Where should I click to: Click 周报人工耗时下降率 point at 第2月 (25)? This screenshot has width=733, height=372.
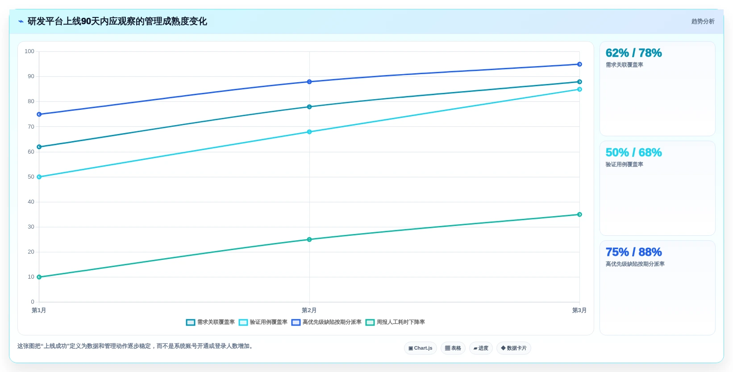click(309, 239)
